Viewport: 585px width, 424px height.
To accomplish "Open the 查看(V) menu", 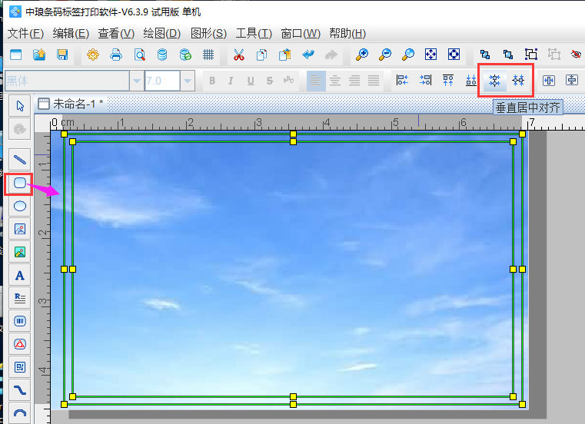I will pyautogui.click(x=116, y=34).
